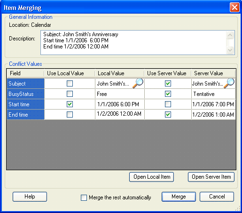242x213 pixels.
Task: Uncheck Use Server Value for End time
Action: pos(168,115)
